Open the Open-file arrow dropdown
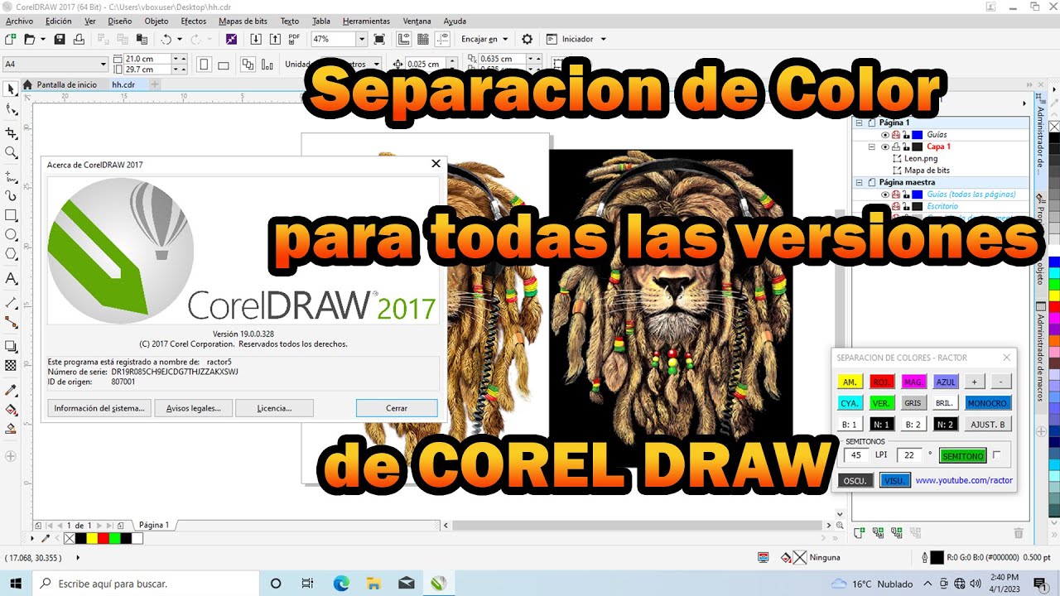 pyautogui.click(x=41, y=39)
